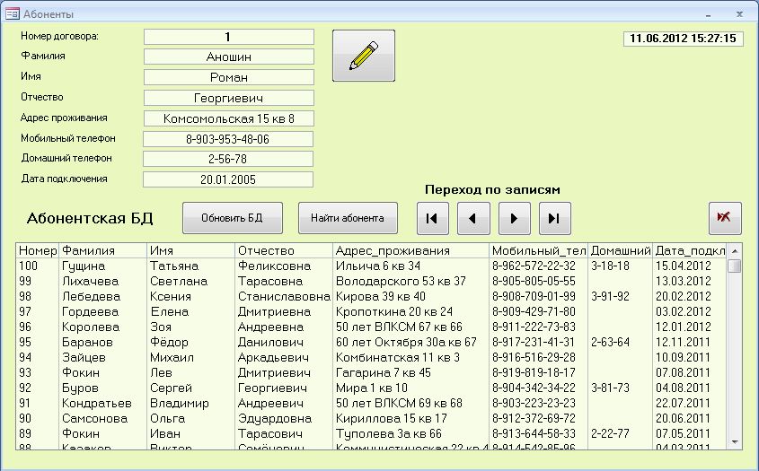Select the row for Гордеева
Viewport: 759px width, 471px height.
pyautogui.click(x=372, y=312)
